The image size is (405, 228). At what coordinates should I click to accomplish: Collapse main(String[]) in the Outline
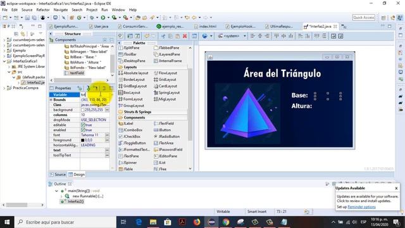(56, 191)
